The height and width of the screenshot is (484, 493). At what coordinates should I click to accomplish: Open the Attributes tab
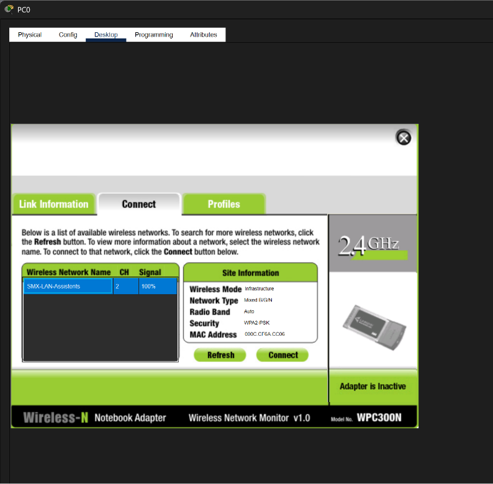point(203,35)
